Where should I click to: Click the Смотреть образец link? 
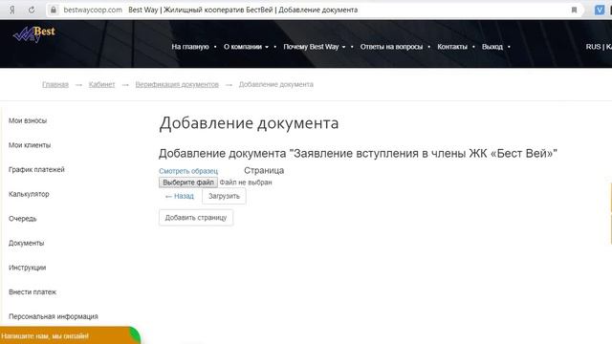tap(188, 171)
